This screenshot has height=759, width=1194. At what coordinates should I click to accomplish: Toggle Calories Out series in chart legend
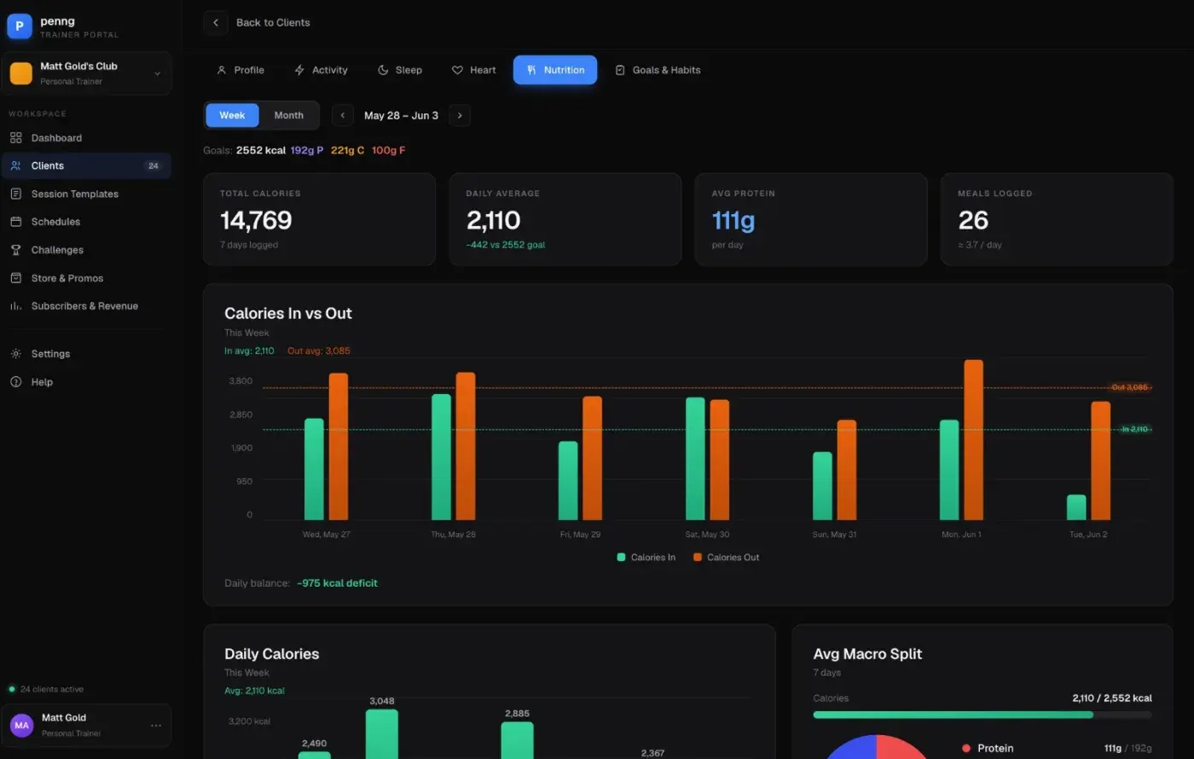tap(726, 558)
